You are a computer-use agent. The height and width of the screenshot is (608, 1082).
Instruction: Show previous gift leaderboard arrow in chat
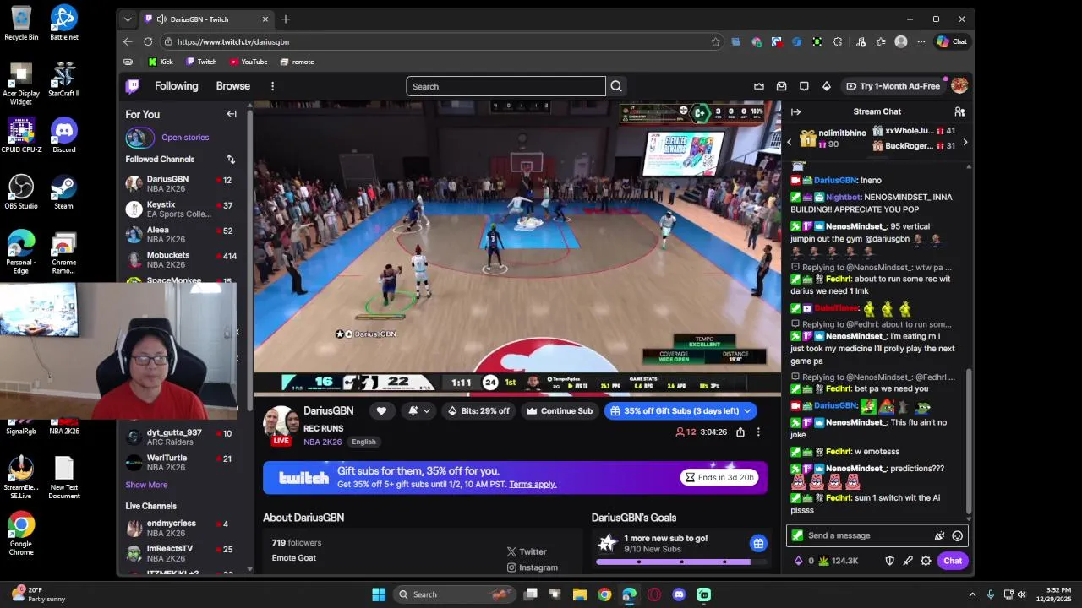click(790, 142)
